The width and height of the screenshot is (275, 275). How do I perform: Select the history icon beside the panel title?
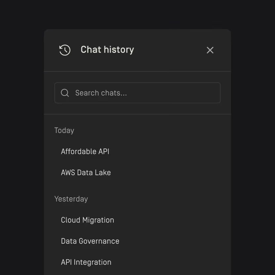(65, 50)
